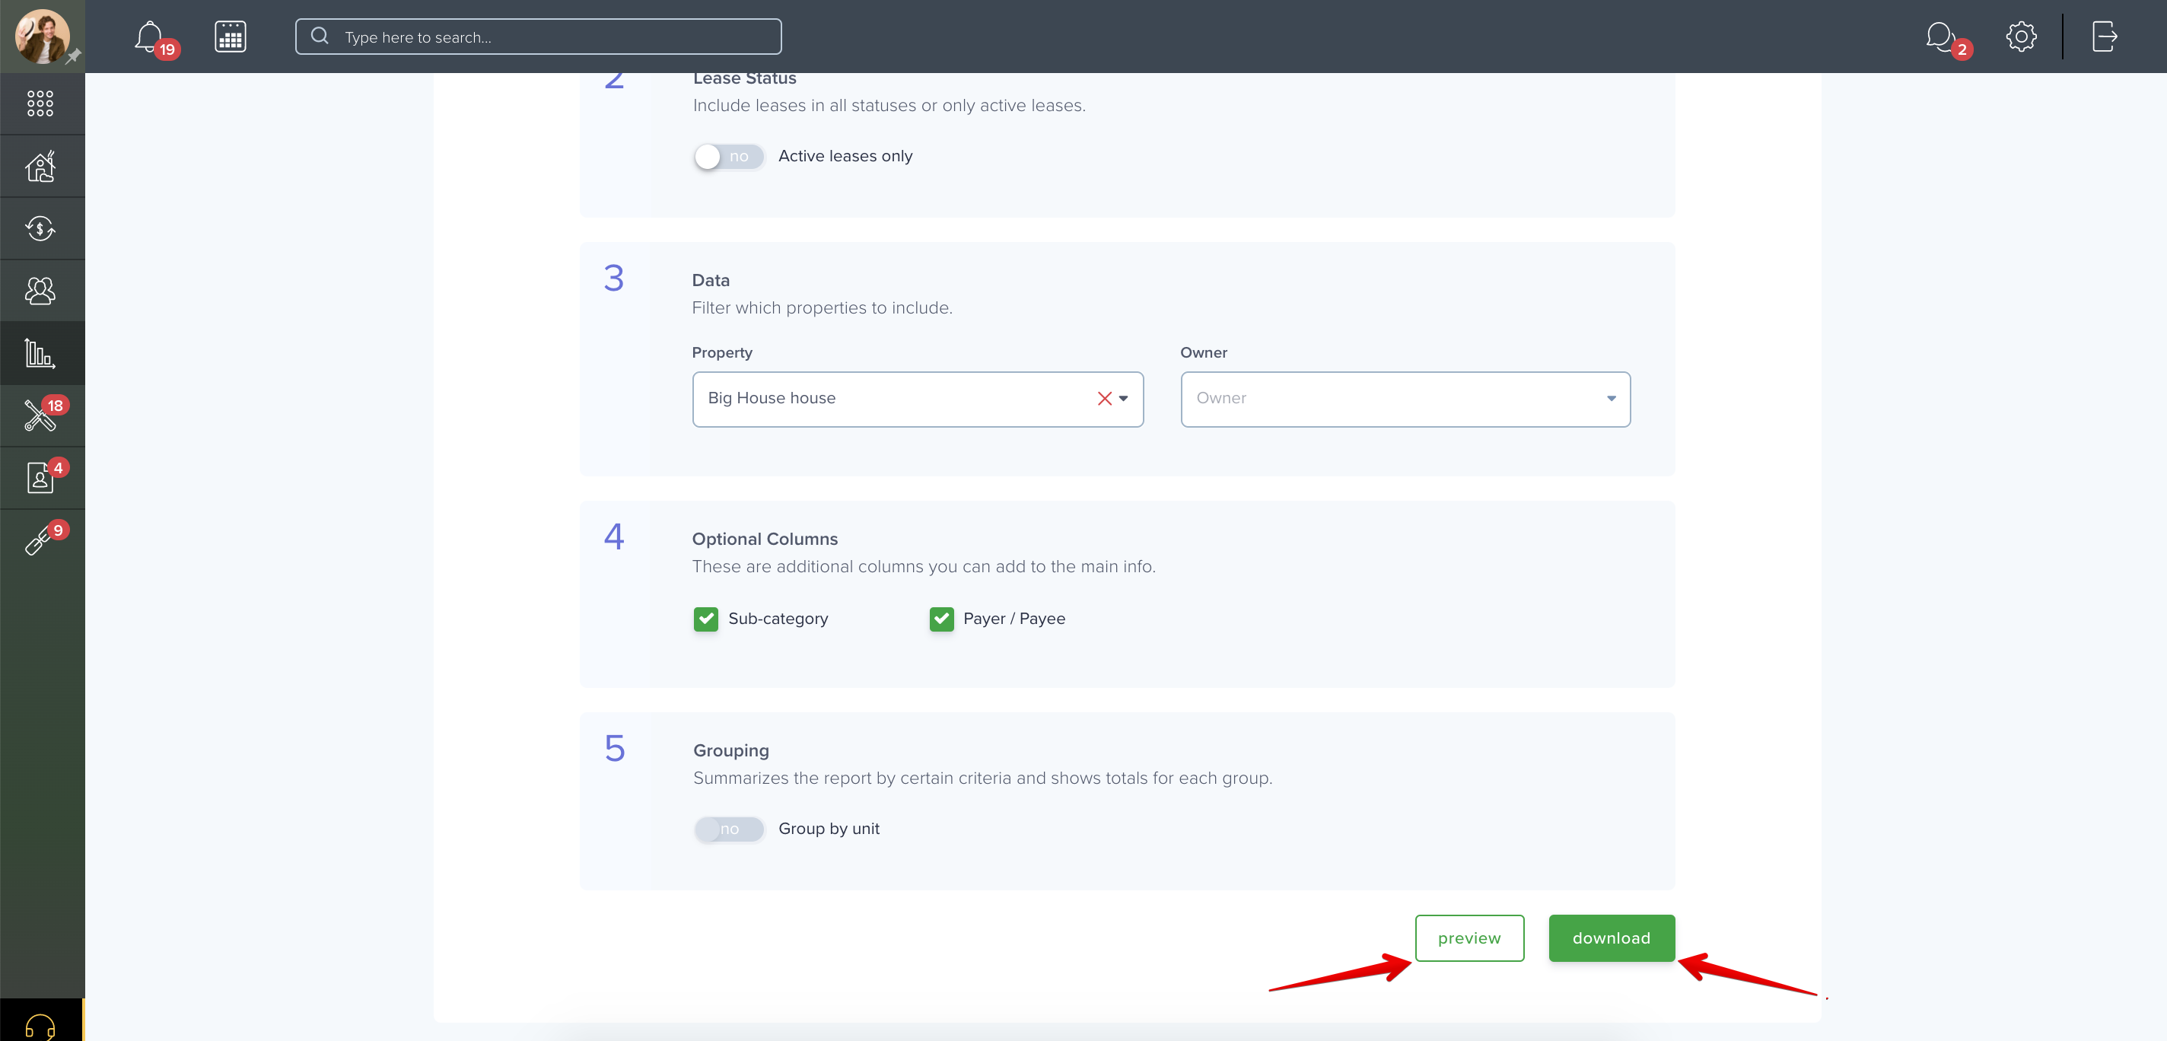
Task: Open the settings gear
Action: pyautogui.click(x=2021, y=37)
